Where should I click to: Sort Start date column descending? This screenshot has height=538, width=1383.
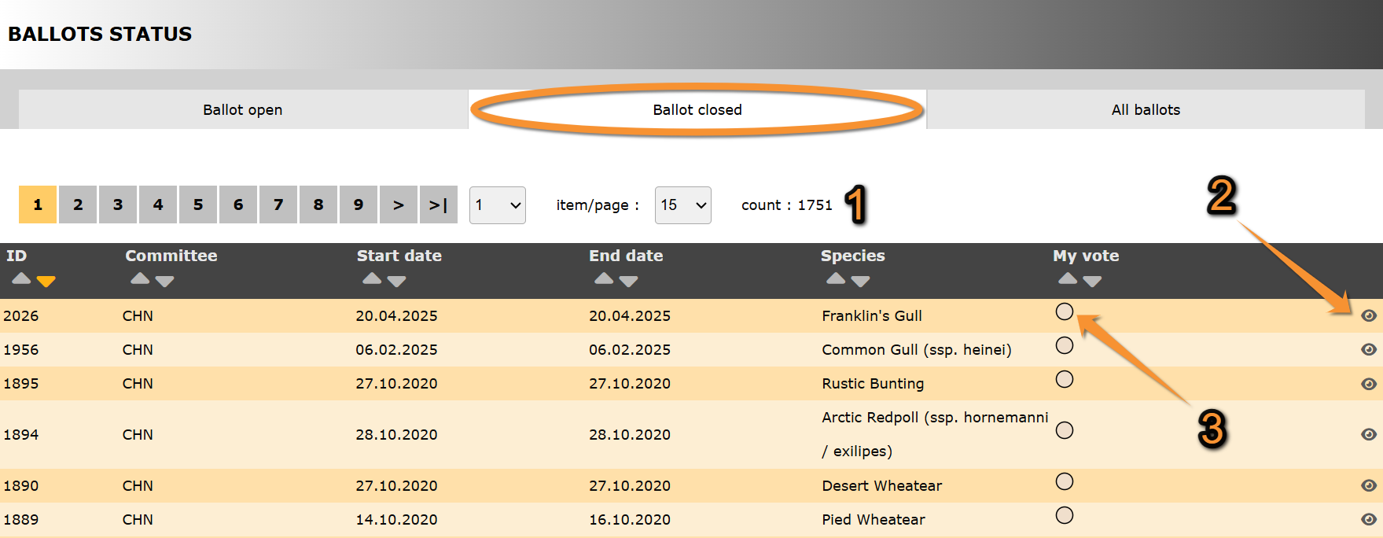tap(397, 281)
